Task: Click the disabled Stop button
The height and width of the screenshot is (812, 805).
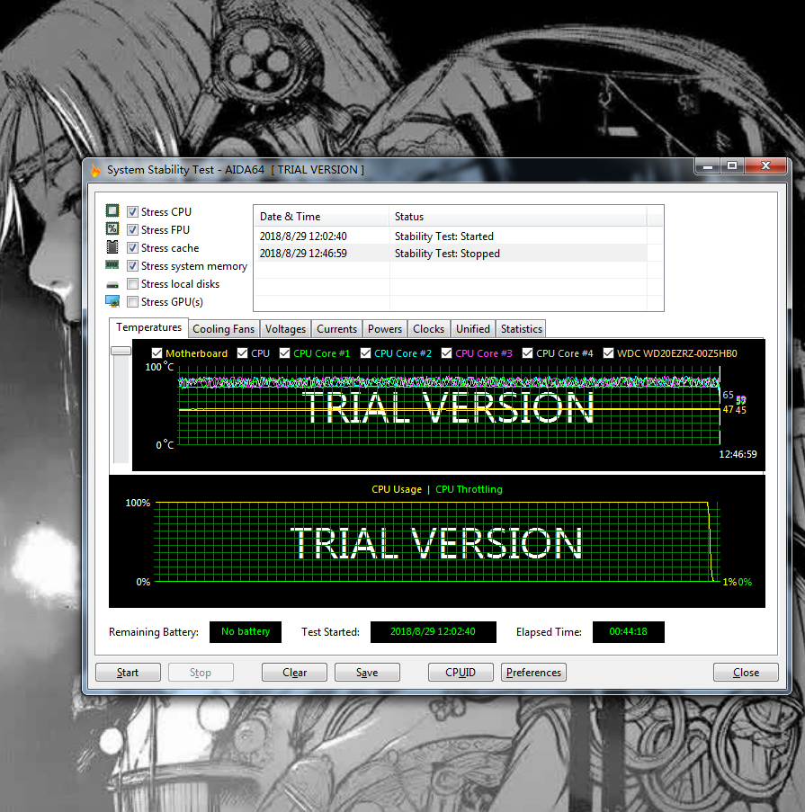Action: (x=201, y=673)
